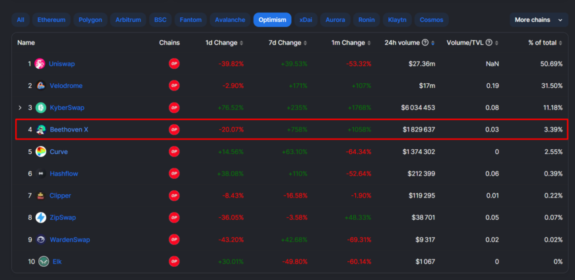Click the OP chain icon in ZipSwap row
The width and height of the screenshot is (575, 280).
click(x=174, y=218)
